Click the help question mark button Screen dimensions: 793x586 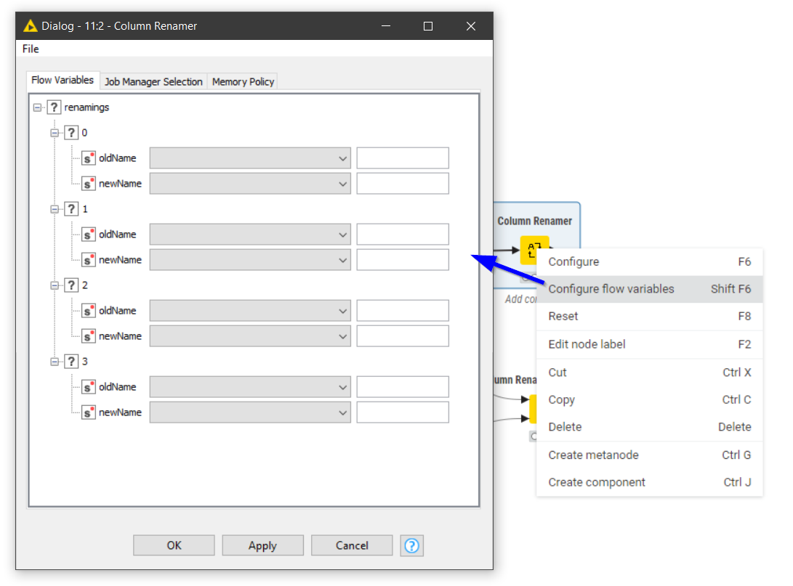[x=411, y=545]
